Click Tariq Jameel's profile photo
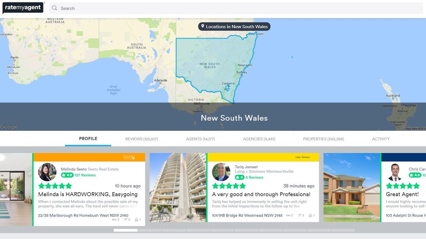 [221, 172]
